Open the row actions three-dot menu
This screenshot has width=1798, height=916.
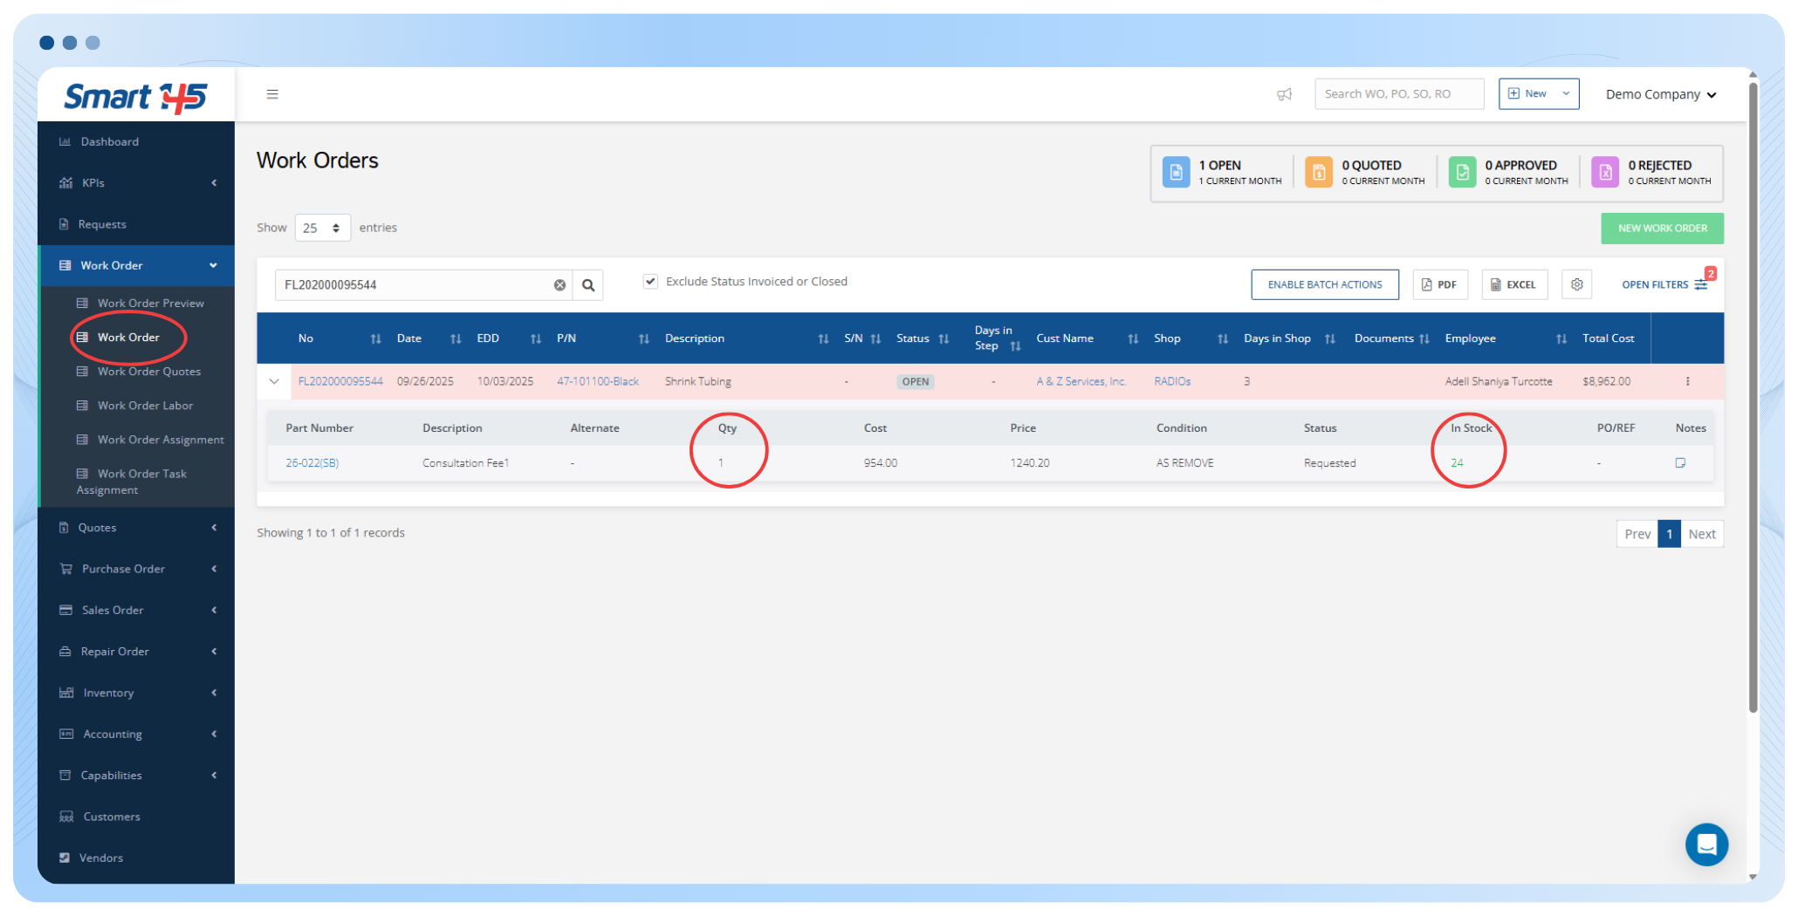coord(1687,381)
